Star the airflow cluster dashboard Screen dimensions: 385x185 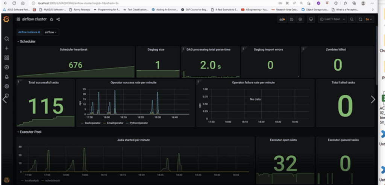pos(52,19)
